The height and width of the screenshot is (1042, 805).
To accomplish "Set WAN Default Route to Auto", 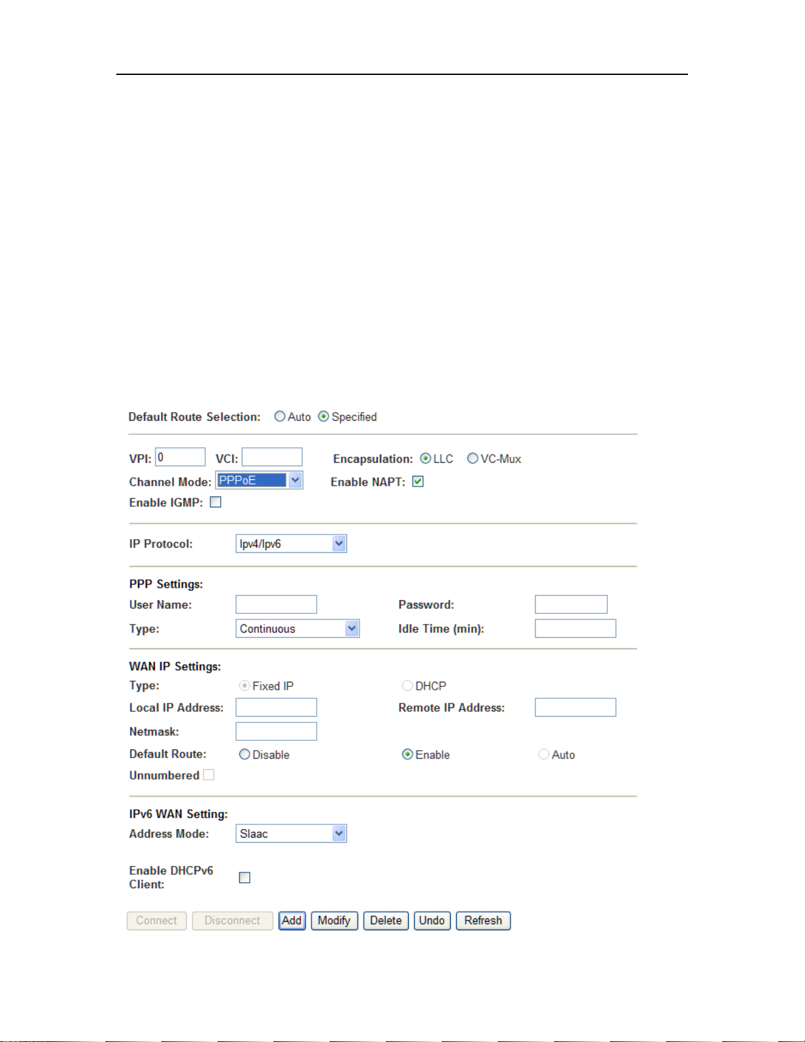I will [543, 755].
